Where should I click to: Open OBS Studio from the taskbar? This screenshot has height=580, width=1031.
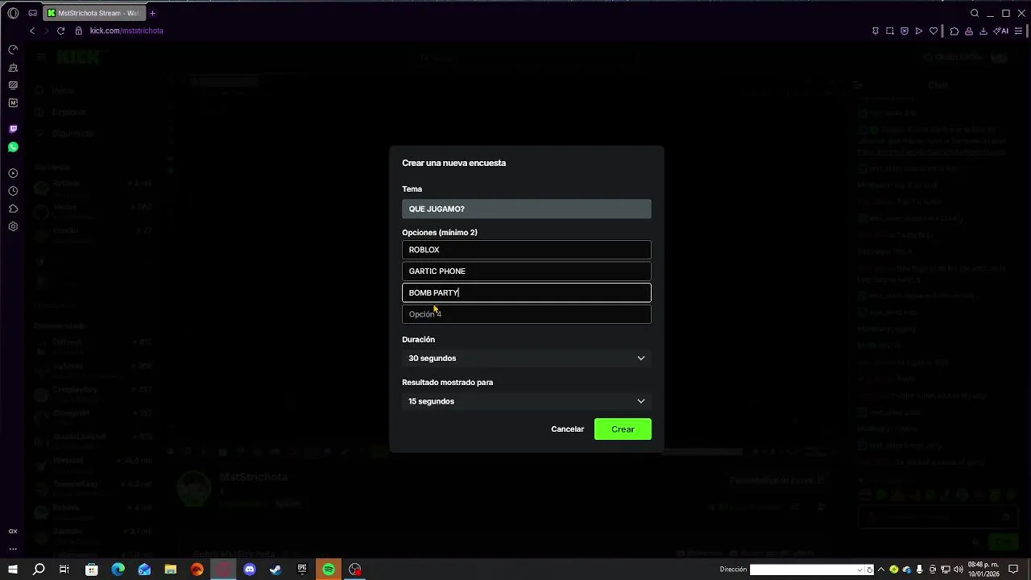tap(355, 570)
